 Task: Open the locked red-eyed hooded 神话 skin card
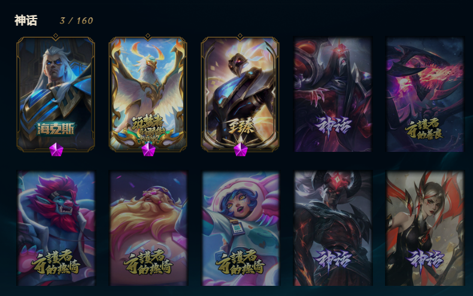point(333,94)
